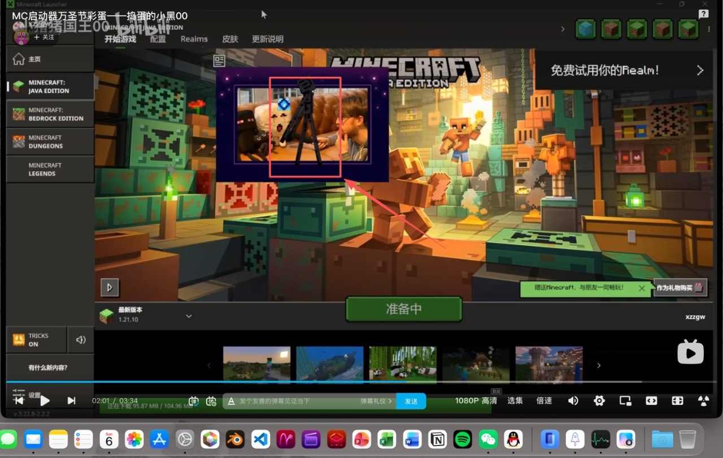This screenshot has width=723, height=458.
Task: Toggle widescreen mode icon
Action: [x=651, y=400]
